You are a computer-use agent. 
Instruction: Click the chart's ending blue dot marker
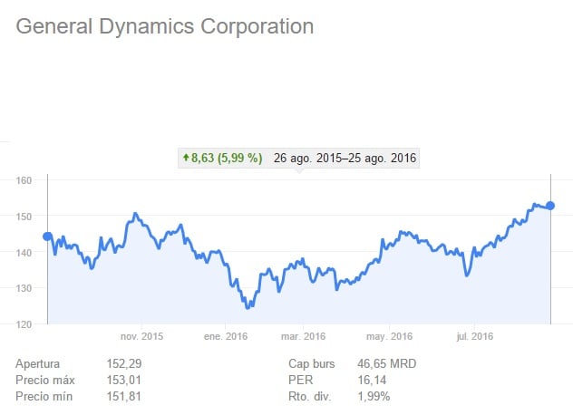click(550, 206)
